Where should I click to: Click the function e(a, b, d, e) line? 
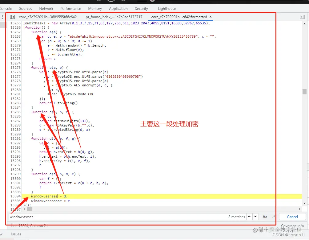56,174
